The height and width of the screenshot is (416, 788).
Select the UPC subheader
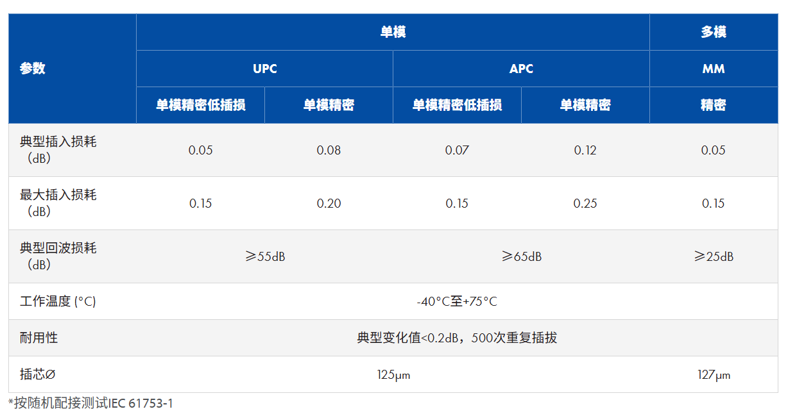pyautogui.click(x=264, y=69)
